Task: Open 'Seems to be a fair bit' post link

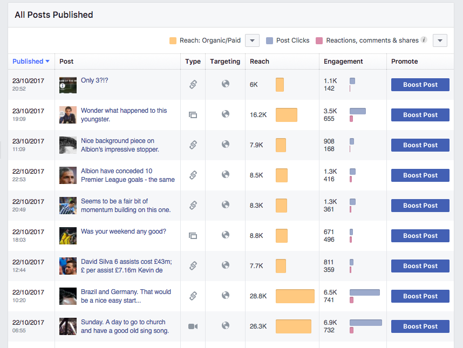Action: point(126,206)
